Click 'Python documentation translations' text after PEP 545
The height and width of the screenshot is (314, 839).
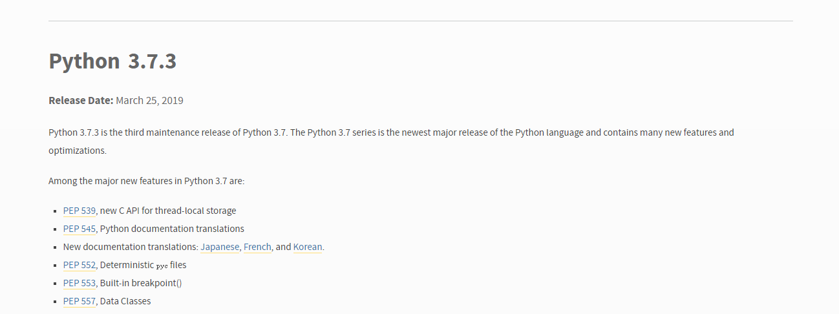click(172, 229)
